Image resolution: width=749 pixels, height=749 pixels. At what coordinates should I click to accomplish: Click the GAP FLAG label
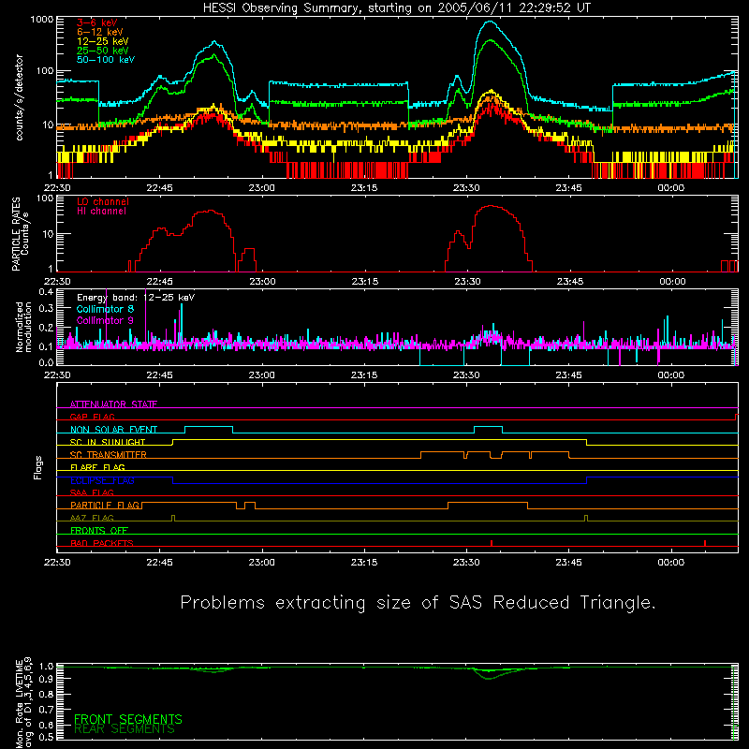coord(92,417)
